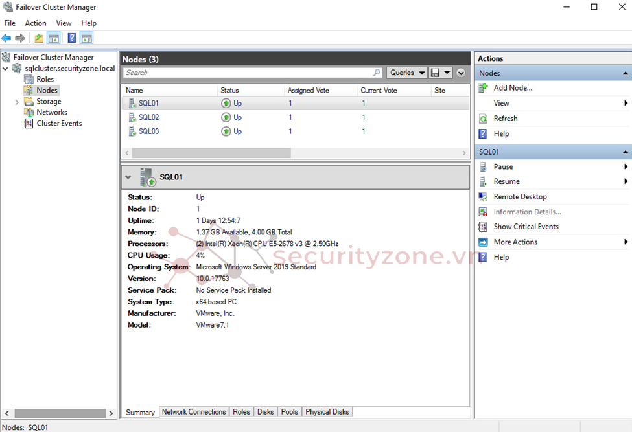Click the green Refresh icon in Actions
The height and width of the screenshot is (432, 632).
483,119
